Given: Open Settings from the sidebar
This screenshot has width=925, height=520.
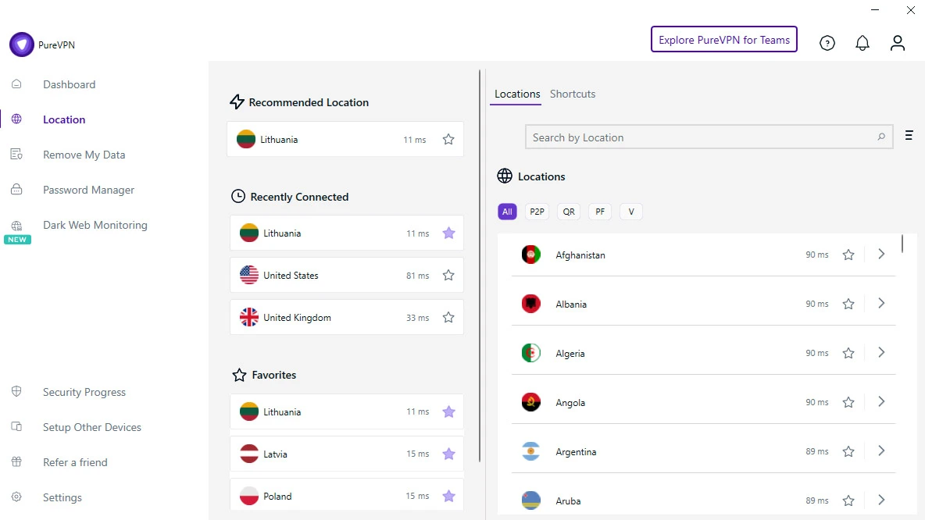Looking at the screenshot, I should pos(62,497).
